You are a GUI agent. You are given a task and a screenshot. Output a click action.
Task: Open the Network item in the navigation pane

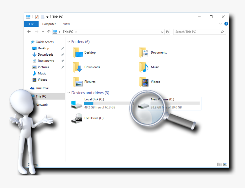point(42,105)
